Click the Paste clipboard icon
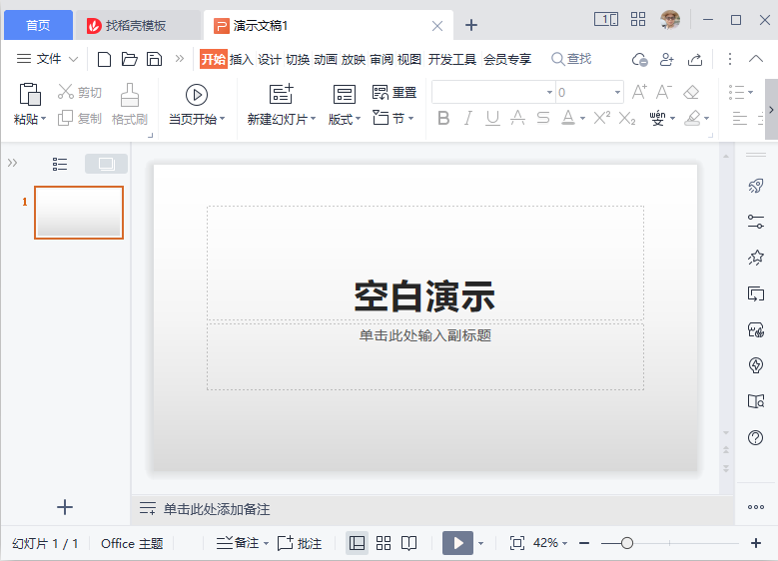Screen dimensions: 778x561 [x=30, y=94]
